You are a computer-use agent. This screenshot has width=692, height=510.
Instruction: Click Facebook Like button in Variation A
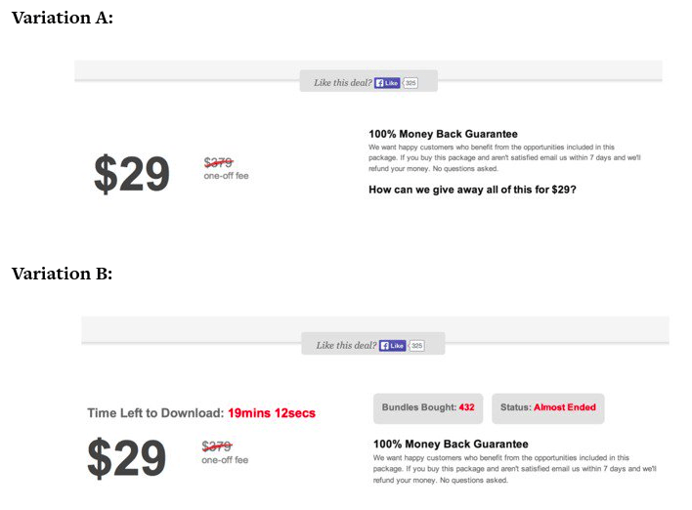[387, 83]
